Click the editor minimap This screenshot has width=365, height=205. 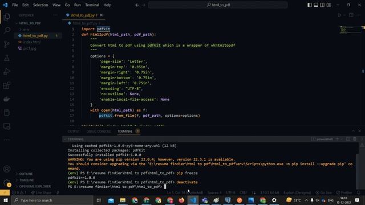[x=350, y=30]
